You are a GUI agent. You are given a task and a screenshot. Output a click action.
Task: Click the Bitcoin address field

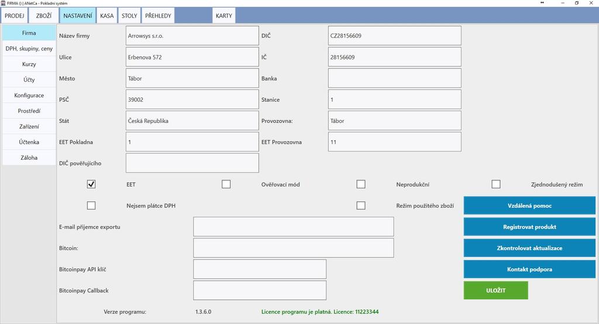click(294, 248)
